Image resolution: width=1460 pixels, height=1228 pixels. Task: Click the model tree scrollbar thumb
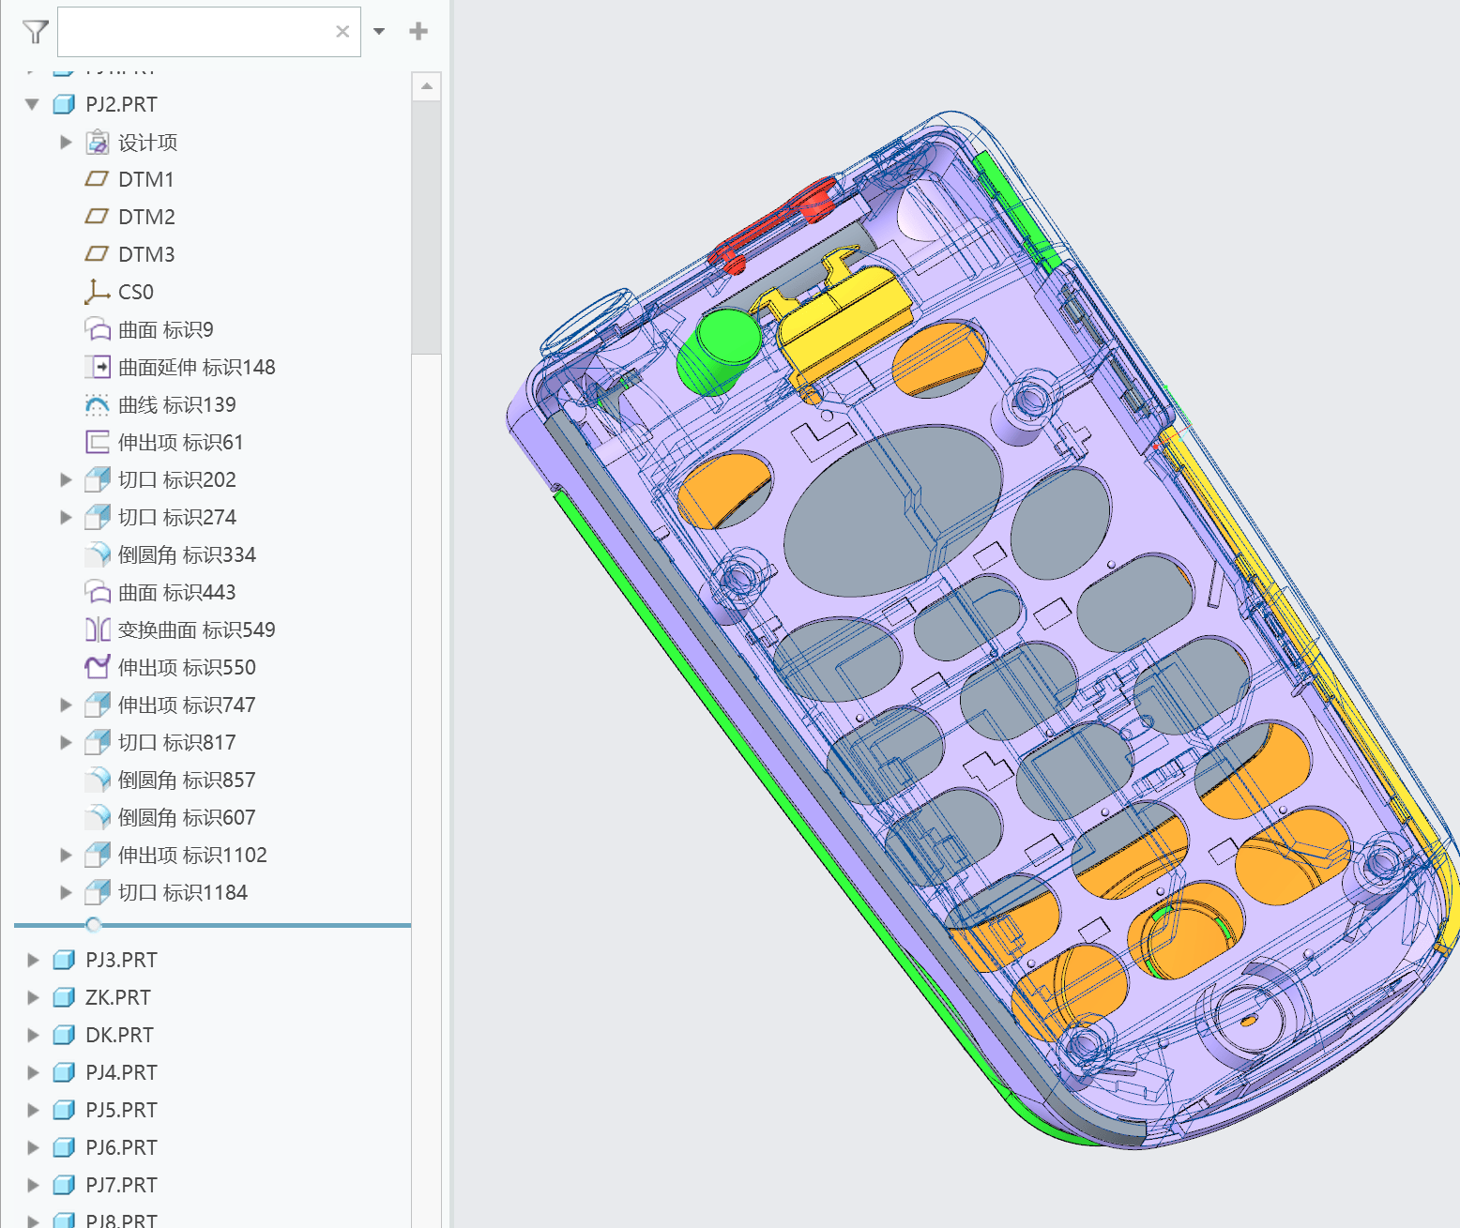tap(427, 227)
